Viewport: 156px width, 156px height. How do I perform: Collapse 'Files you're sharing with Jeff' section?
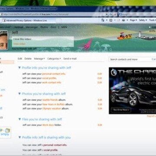point(19,119)
